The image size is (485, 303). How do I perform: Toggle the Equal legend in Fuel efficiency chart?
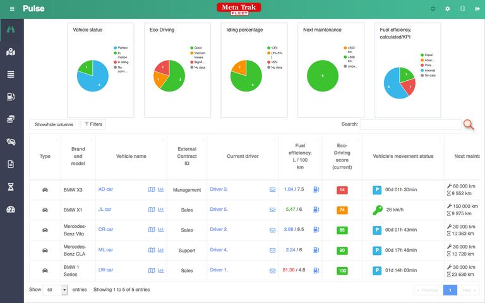(426, 55)
